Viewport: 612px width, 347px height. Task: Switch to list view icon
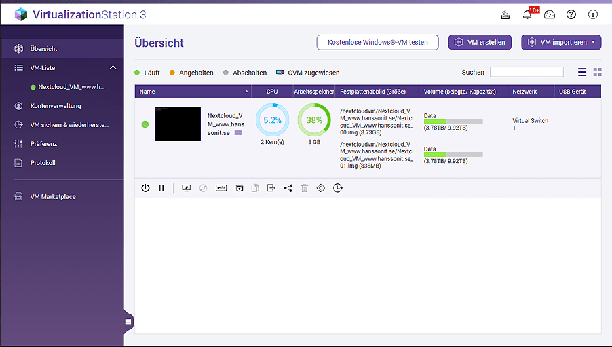pos(582,72)
